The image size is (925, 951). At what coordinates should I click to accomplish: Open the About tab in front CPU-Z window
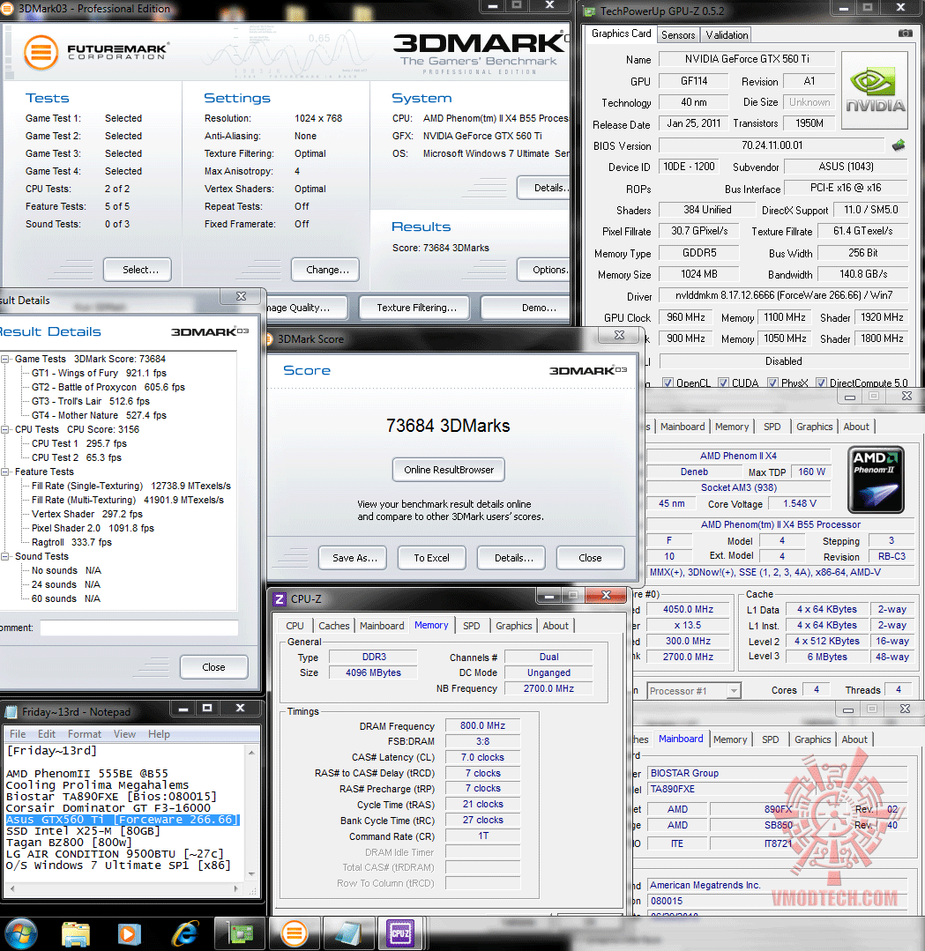coord(556,626)
